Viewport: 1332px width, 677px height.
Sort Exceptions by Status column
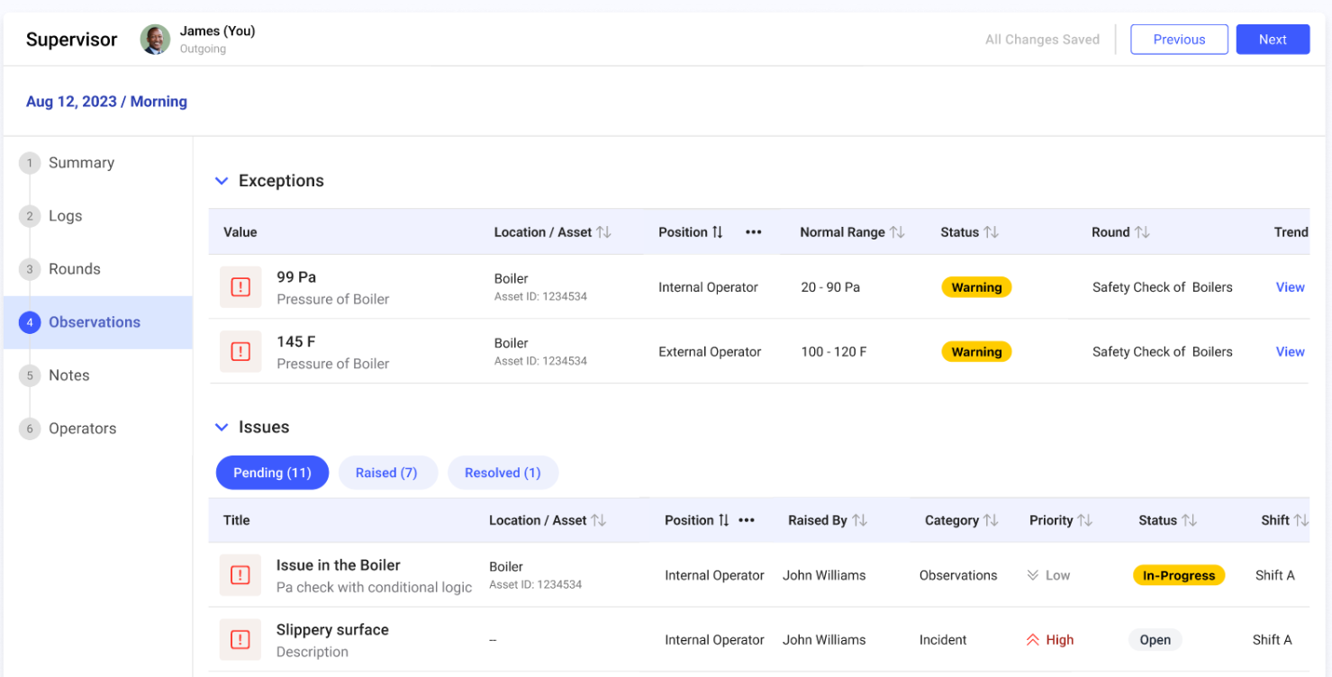click(991, 232)
